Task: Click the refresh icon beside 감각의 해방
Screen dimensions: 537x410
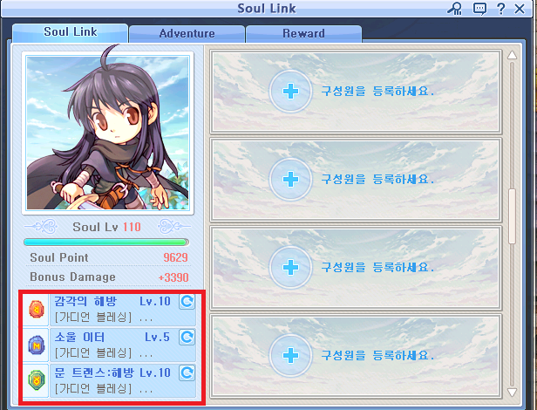Action: 187,302
